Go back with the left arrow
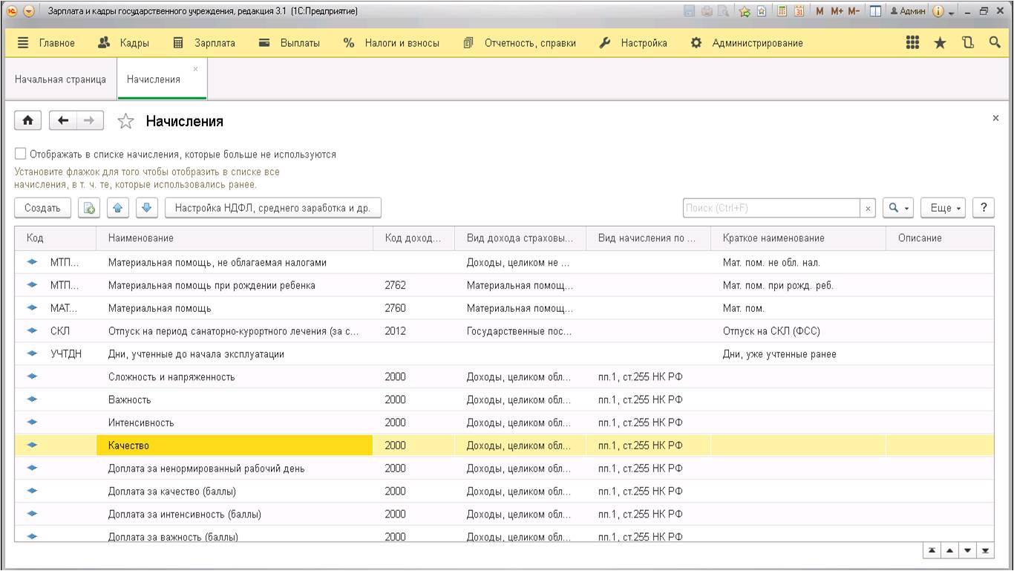Image resolution: width=1014 pixels, height=571 pixels. (x=64, y=121)
